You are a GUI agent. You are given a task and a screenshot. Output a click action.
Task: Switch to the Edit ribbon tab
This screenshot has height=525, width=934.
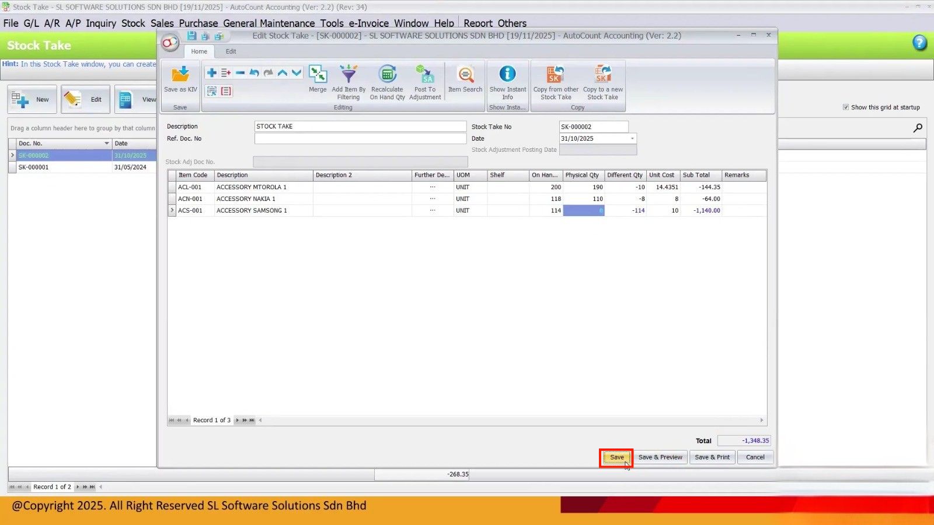click(231, 51)
